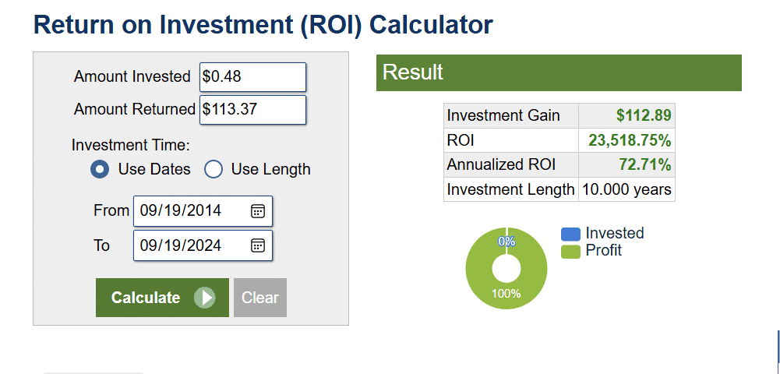Click the 100% profit segment of the donut chart
The image size is (780, 374).
pyautogui.click(x=506, y=294)
